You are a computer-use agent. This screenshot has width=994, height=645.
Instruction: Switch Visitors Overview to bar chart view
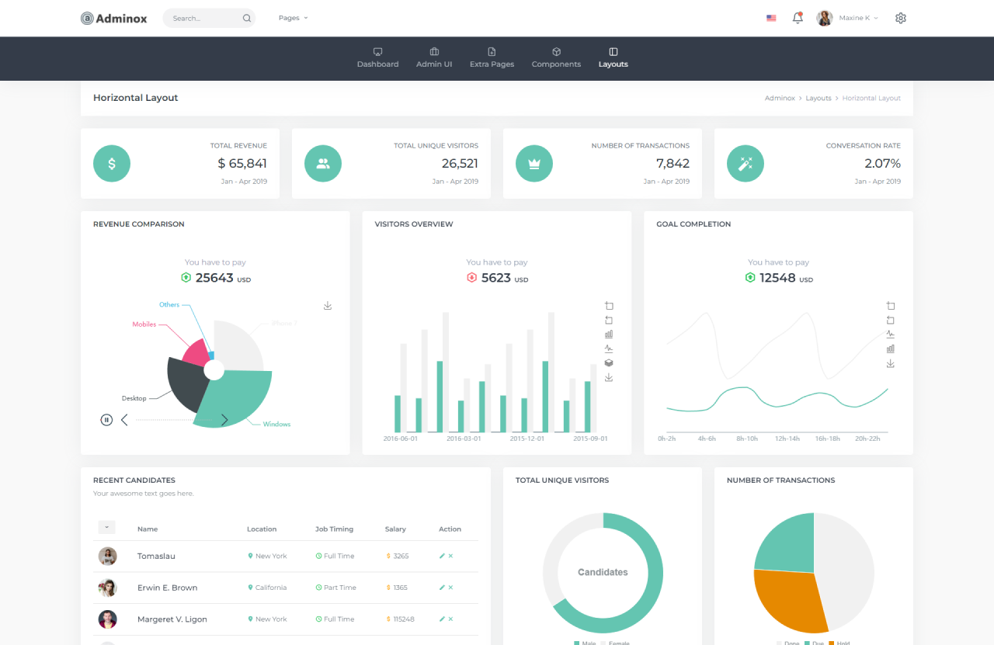tap(609, 334)
